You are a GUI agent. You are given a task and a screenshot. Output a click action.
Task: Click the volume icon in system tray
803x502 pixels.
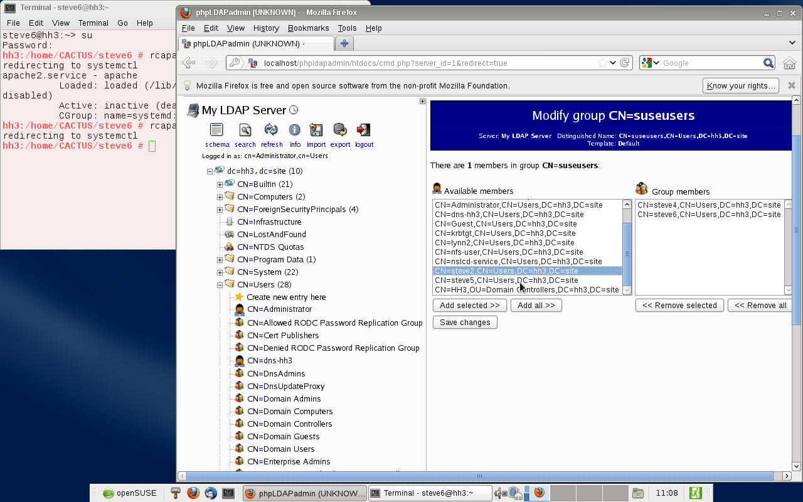pyautogui.click(x=500, y=493)
